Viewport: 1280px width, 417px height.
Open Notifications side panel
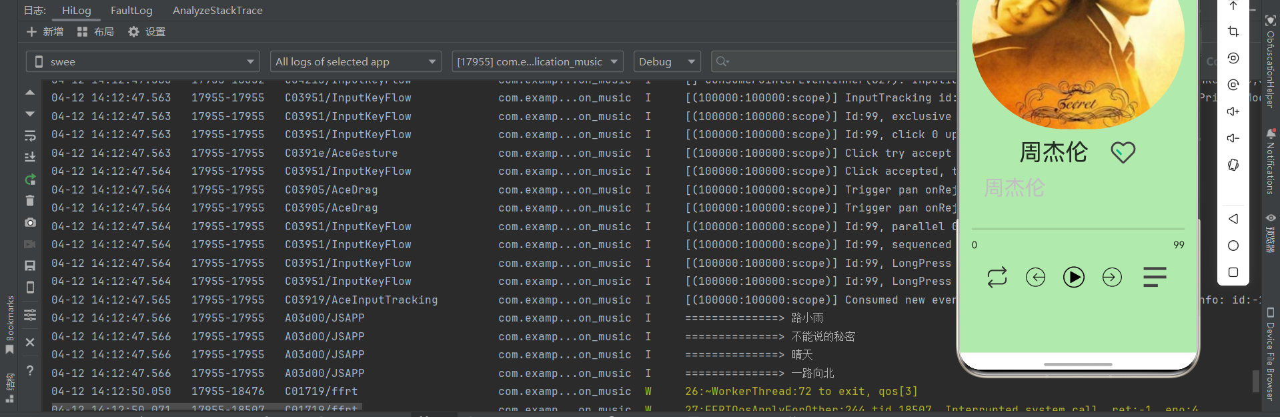(1270, 161)
